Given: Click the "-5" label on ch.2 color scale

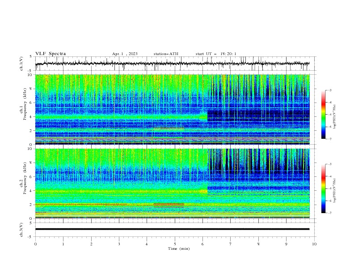Looking at the screenshot, I should click(330, 188).
